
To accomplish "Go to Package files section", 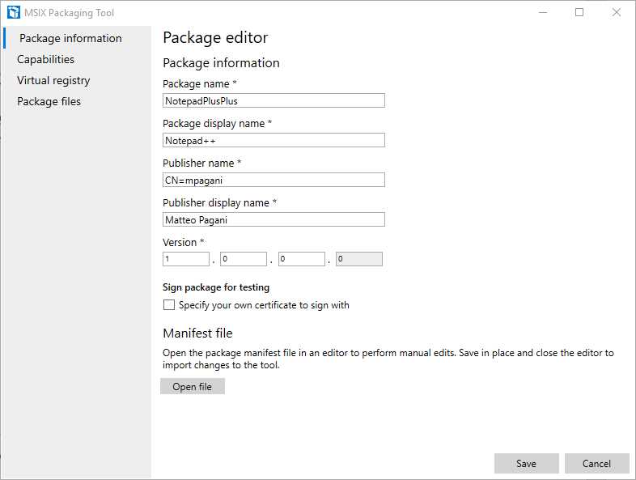I will tap(49, 101).
